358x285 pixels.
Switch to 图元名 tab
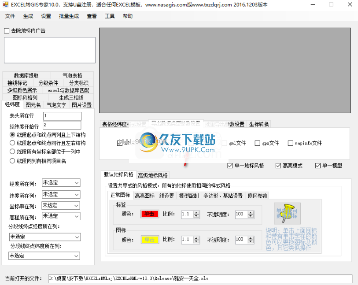[33, 105]
